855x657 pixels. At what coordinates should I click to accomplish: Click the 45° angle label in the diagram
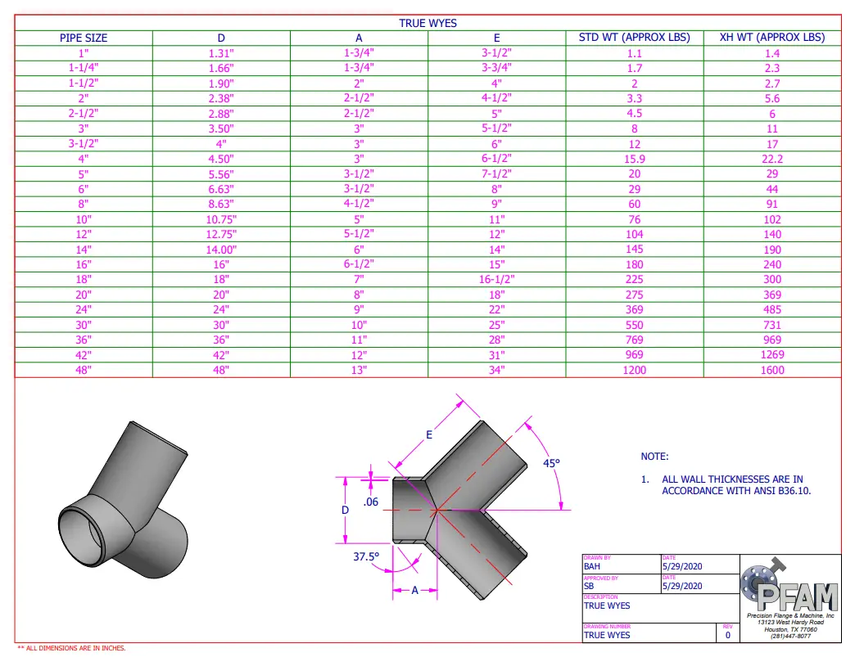click(551, 463)
